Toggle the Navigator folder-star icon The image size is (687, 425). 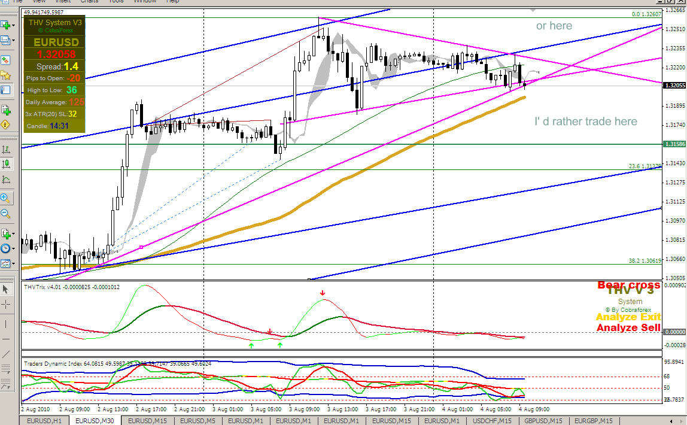coord(5,75)
